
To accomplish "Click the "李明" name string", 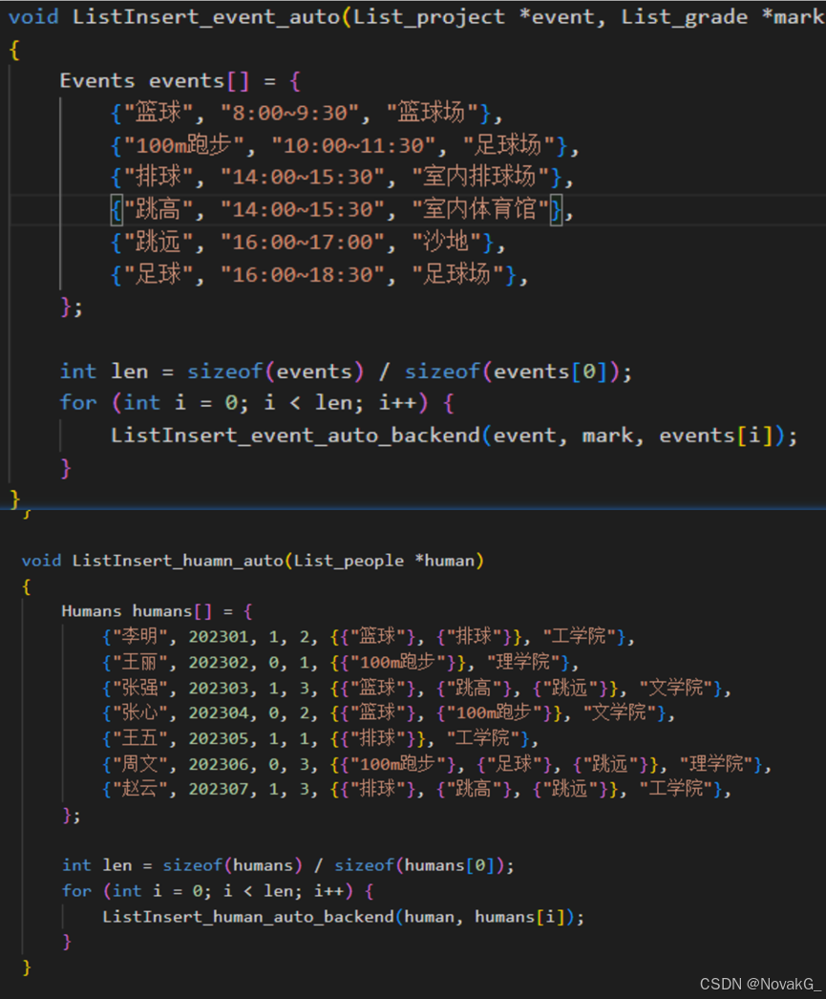I will click(140, 636).
